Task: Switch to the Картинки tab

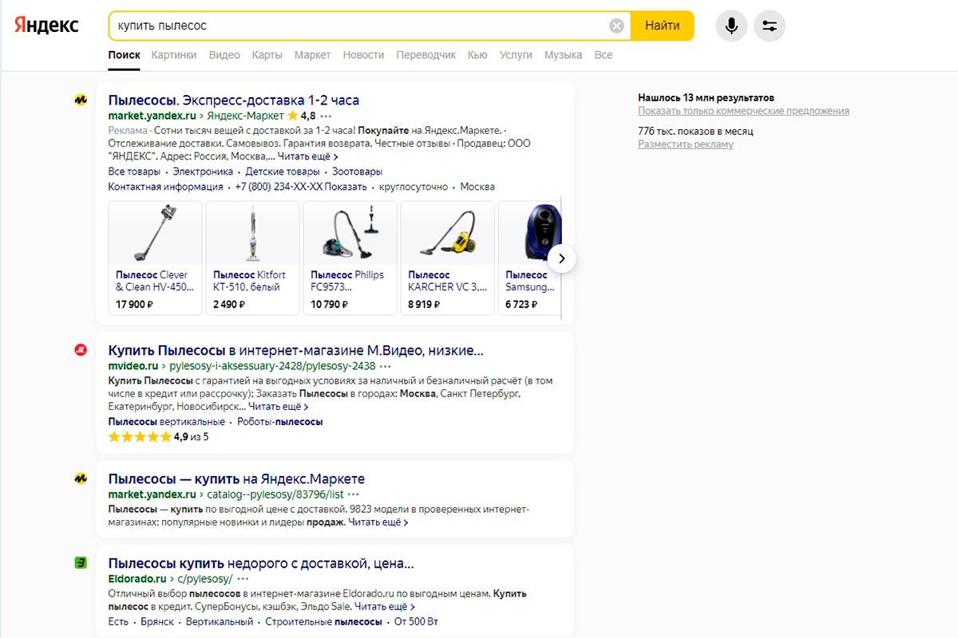Action: coord(173,55)
